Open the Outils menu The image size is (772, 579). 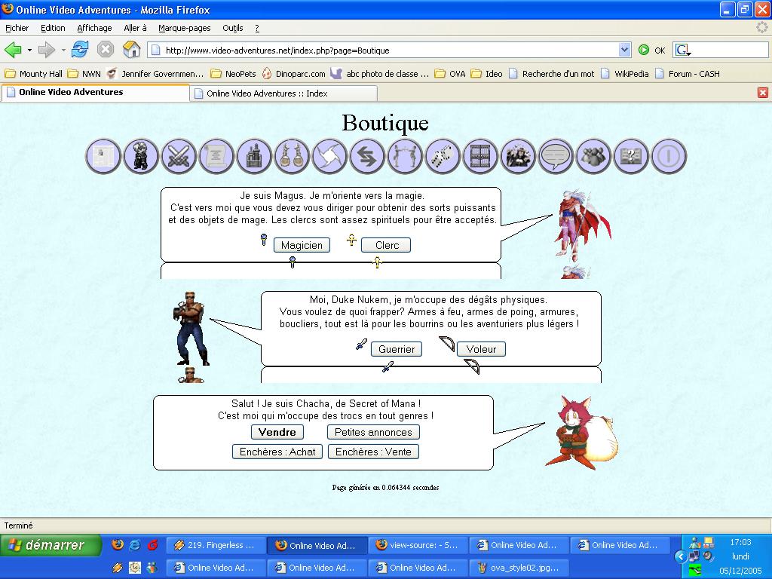[233, 28]
